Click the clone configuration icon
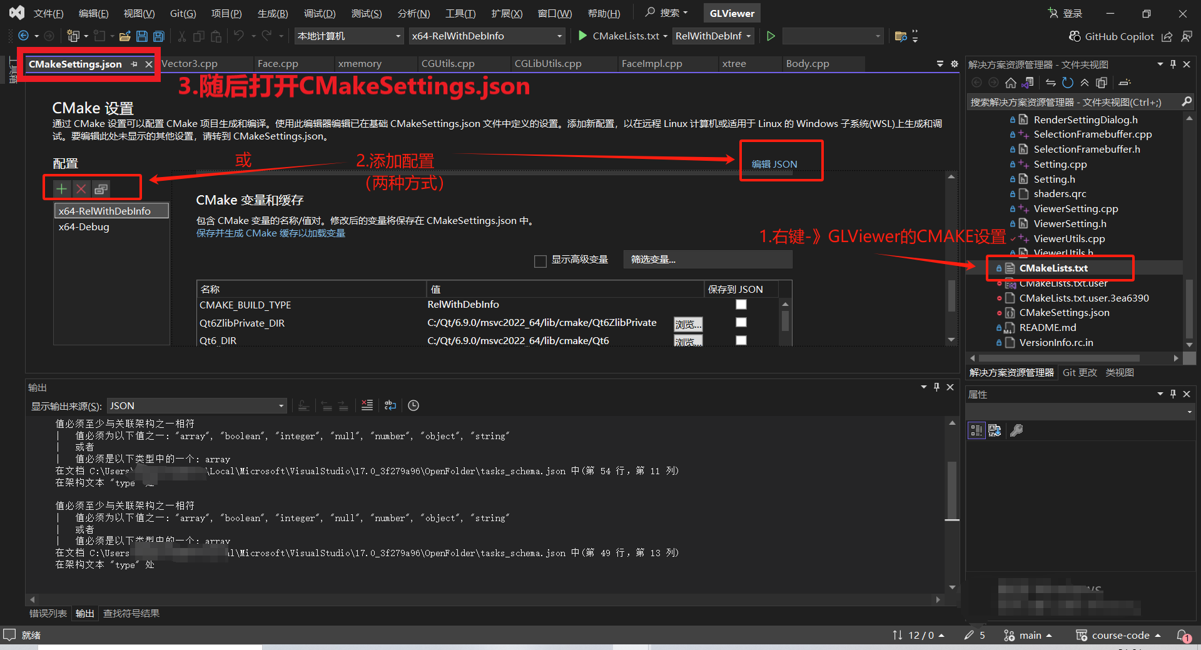Screen dimensions: 1201x650 [101, 188]
